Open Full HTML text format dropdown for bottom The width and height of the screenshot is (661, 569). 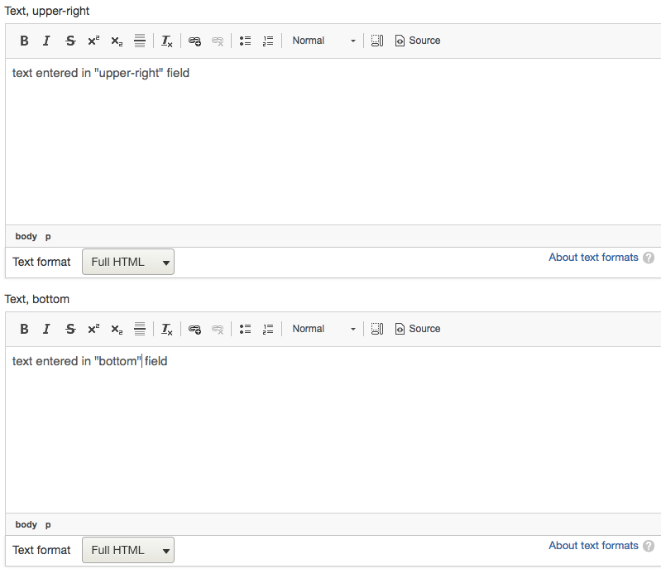click(x=128, y=551)
